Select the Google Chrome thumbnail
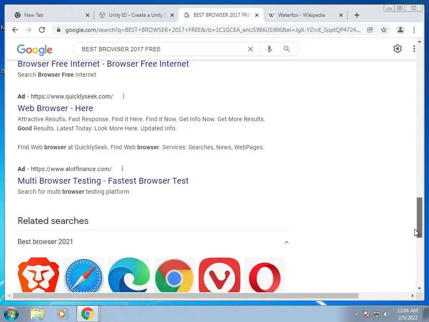The height and width of the screenshot is (322, 429). 174,275
